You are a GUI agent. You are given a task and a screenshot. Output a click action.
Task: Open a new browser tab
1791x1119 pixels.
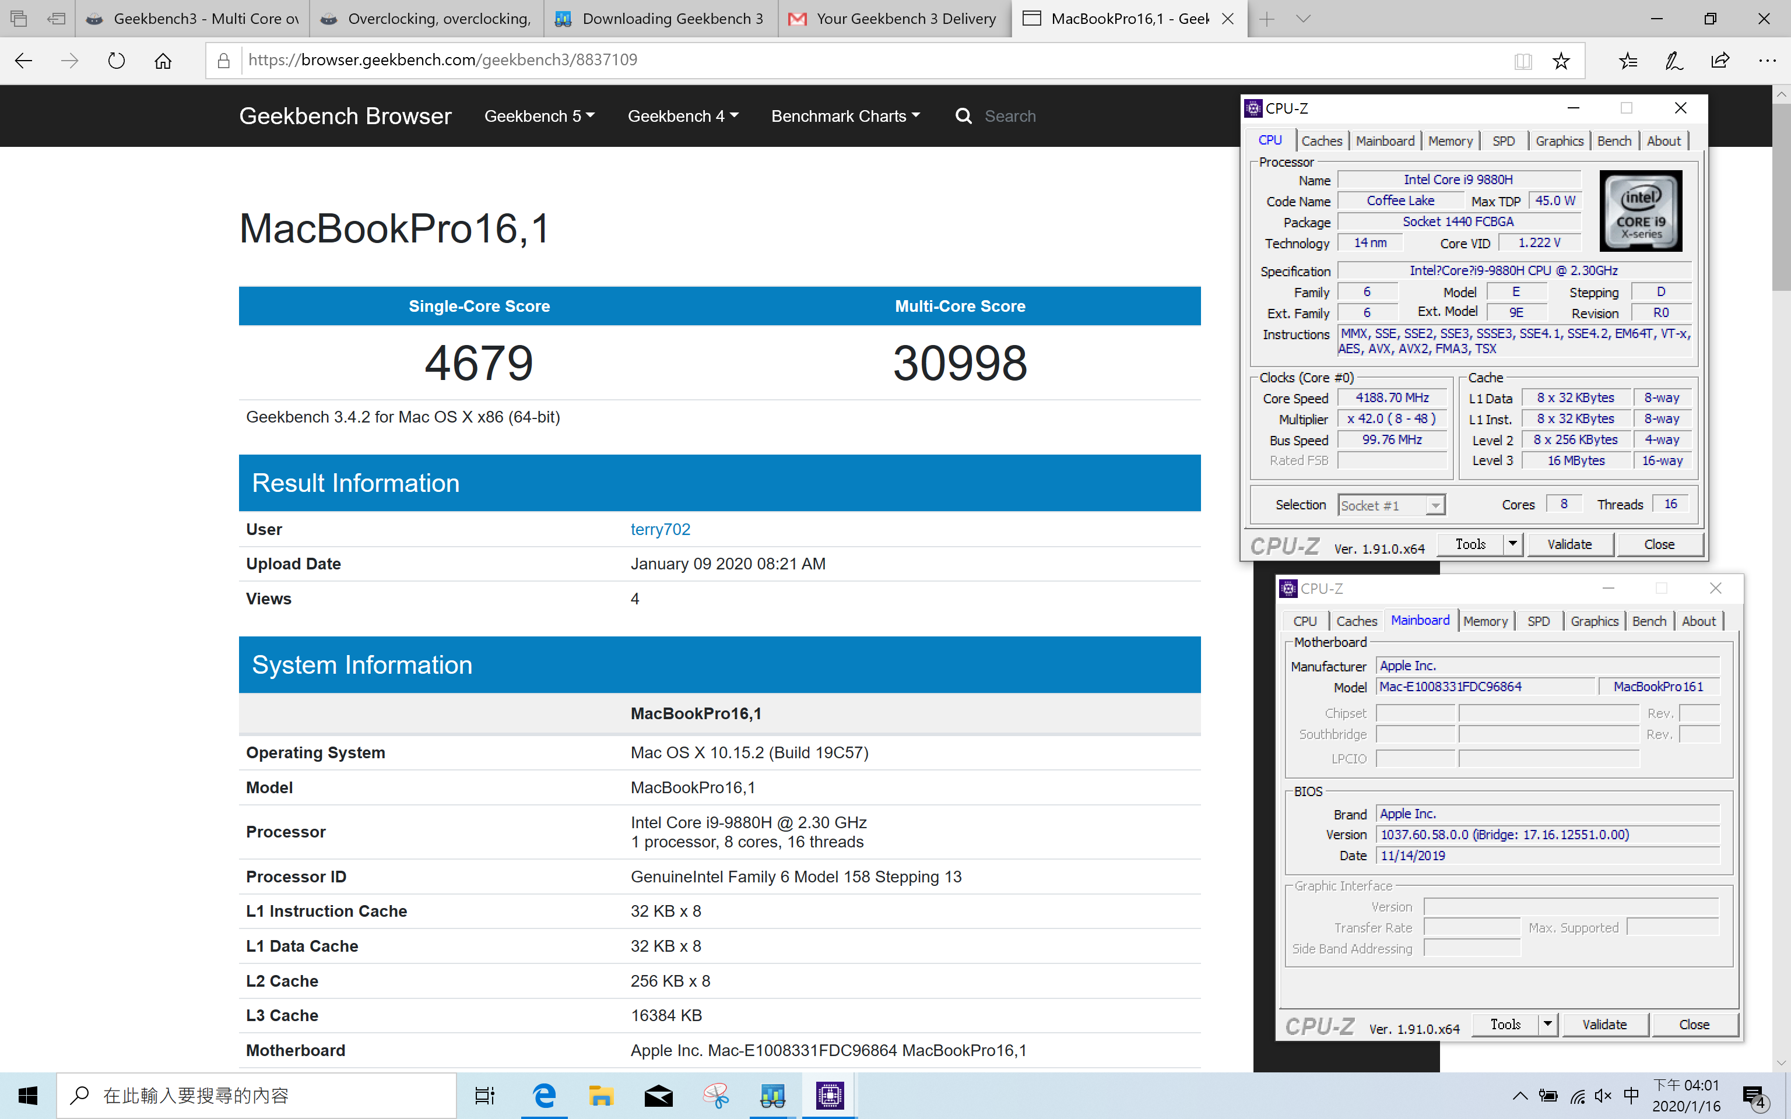click(x=1266, y=19)
